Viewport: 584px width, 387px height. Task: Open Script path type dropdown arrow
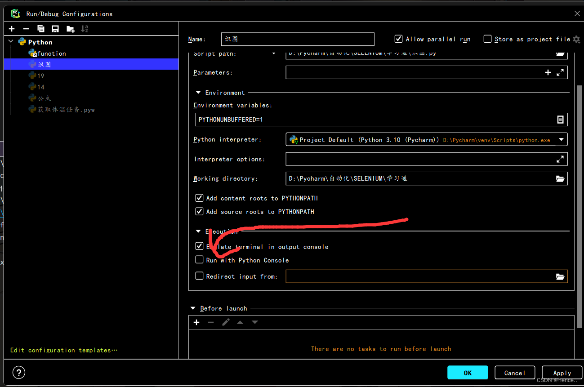point(274,53)
